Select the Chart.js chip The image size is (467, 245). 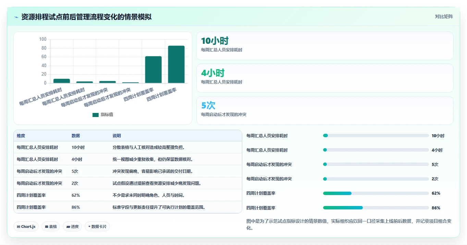pos(26,227)
